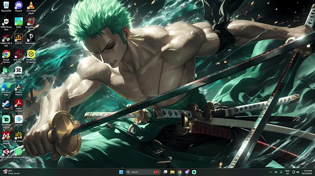Select the R.E.P.O. game shortcut
Screen dimensions: 315x176
pos(18,39)
